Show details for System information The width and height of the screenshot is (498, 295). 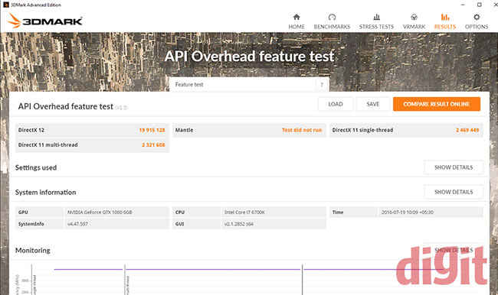pos(454,192)
